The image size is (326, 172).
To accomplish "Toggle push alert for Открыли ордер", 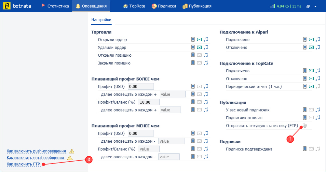I will point(193,39).
